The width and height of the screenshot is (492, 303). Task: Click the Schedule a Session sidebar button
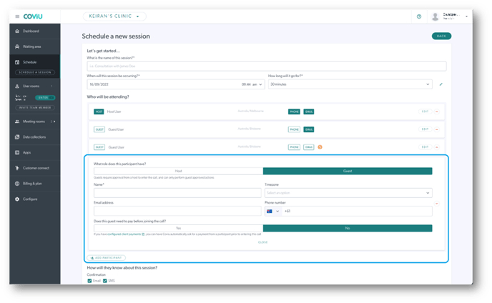pos(35,72)
